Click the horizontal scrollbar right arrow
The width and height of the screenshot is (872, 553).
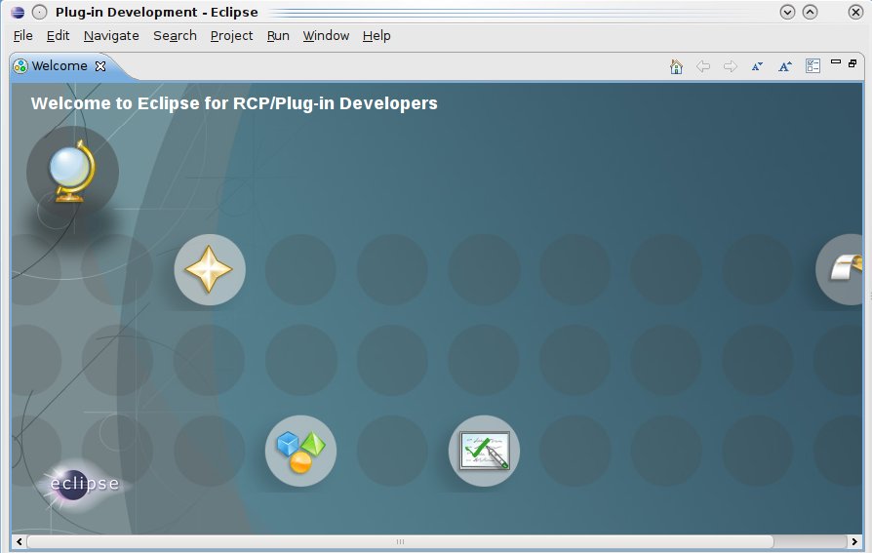(854, 541)
